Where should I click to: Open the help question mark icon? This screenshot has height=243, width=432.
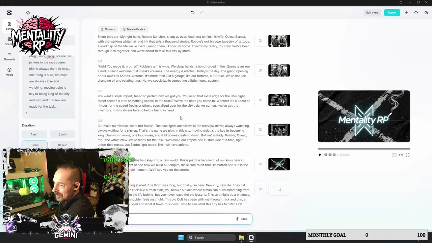coord(426,12)
